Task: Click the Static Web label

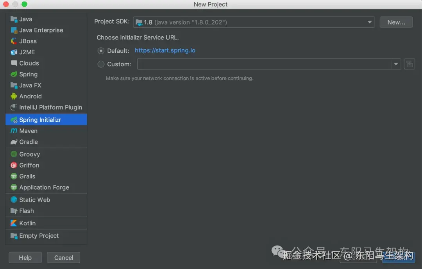Action: pos(35,200)
